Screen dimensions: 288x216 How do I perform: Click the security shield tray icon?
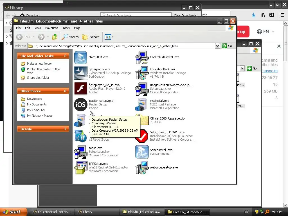click(257, 212)
